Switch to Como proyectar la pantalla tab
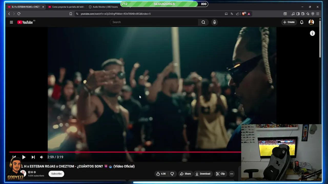328x184 pixels. [66, 7]
